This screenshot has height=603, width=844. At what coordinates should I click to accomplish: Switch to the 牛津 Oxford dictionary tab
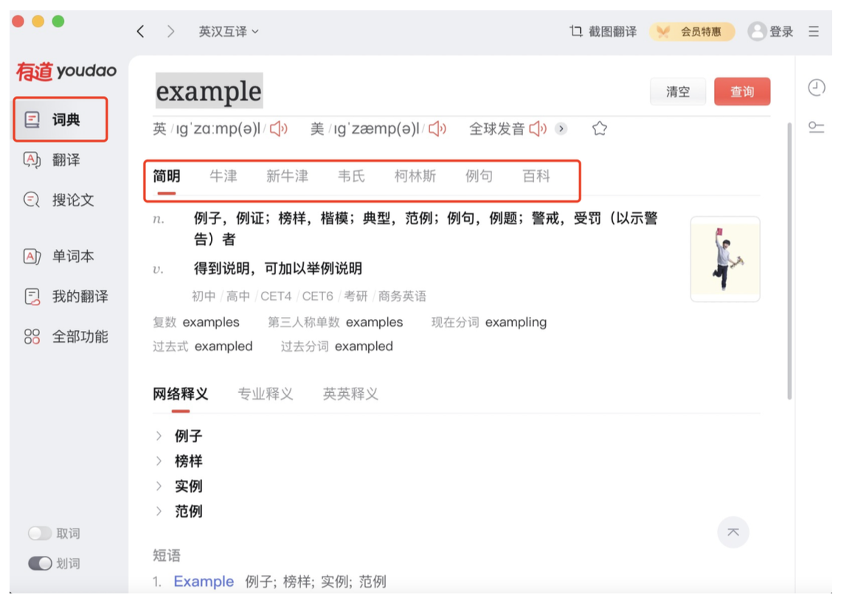click(x=224, y=176)
